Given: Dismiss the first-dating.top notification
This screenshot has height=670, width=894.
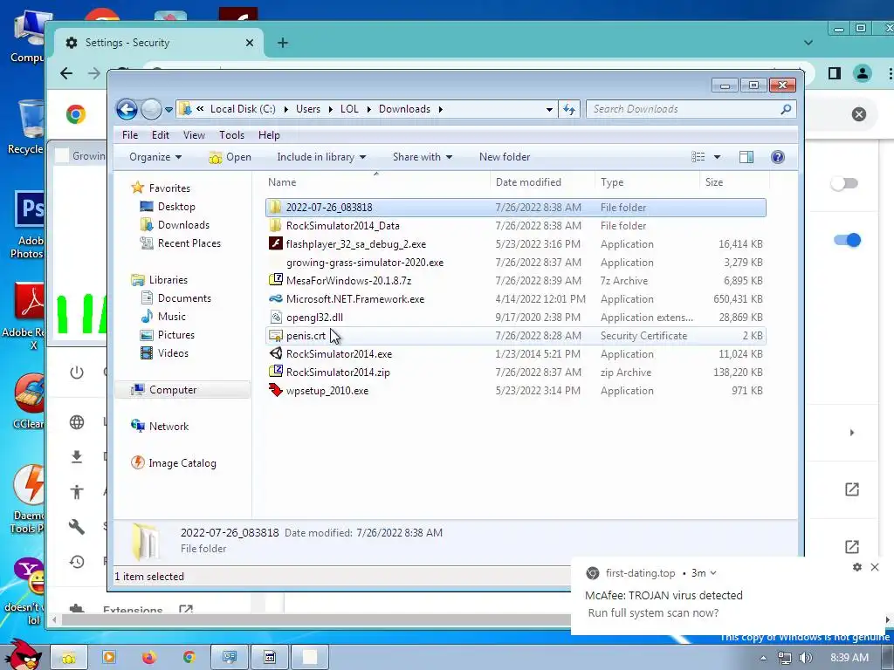Looking at the screenshot, I should tap(875, 567).
